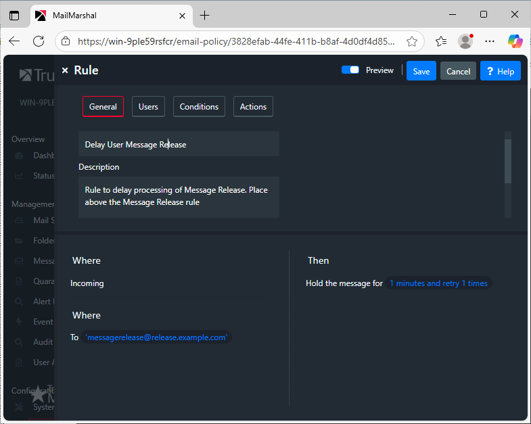This screenshot has width=531, height=424.
Task: Open a new browser tab
Action: tap(205, 15)
